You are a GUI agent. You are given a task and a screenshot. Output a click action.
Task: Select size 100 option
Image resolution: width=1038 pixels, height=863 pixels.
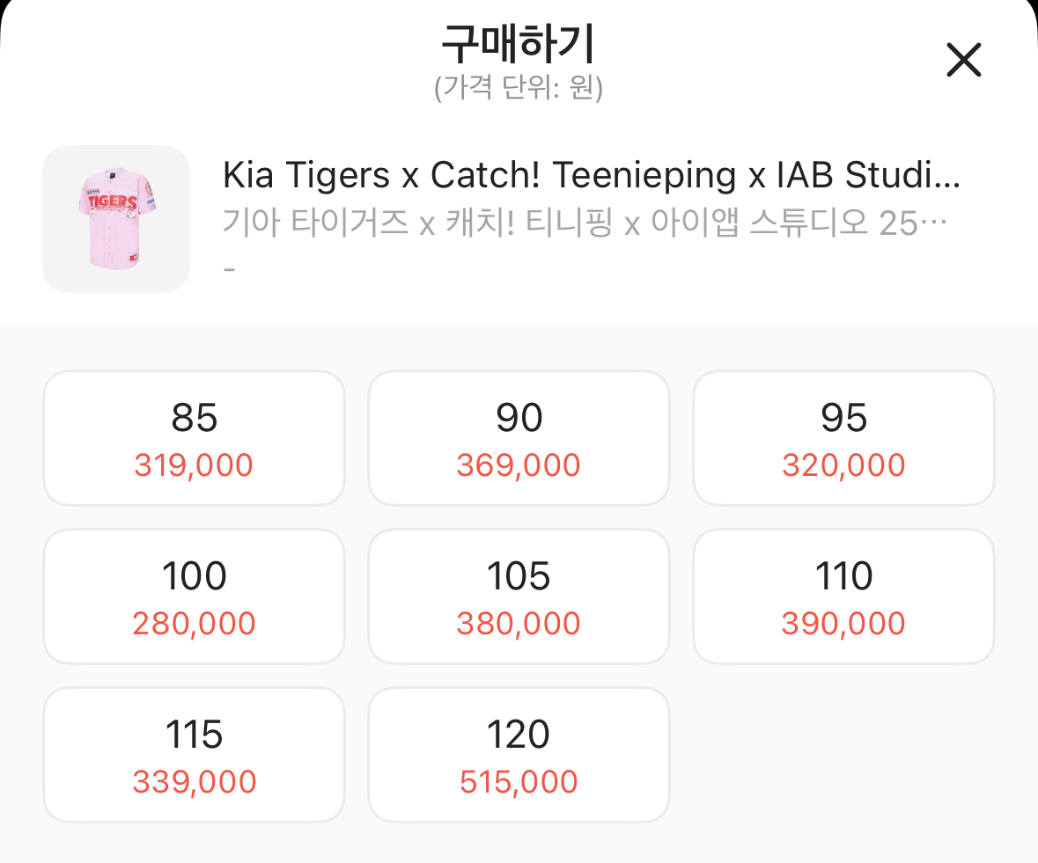(x=194, y=596)
